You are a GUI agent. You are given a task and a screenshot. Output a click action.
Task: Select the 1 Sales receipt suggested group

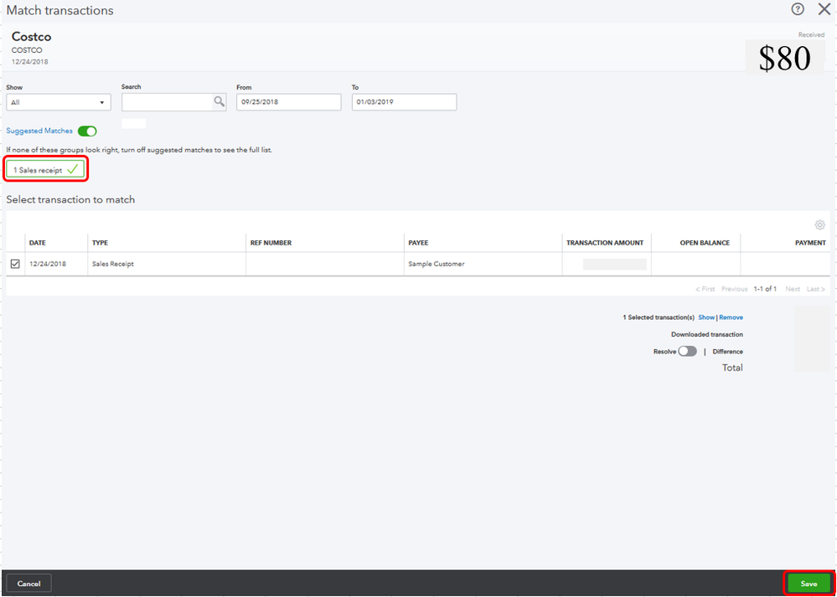[x=45, y=170]
